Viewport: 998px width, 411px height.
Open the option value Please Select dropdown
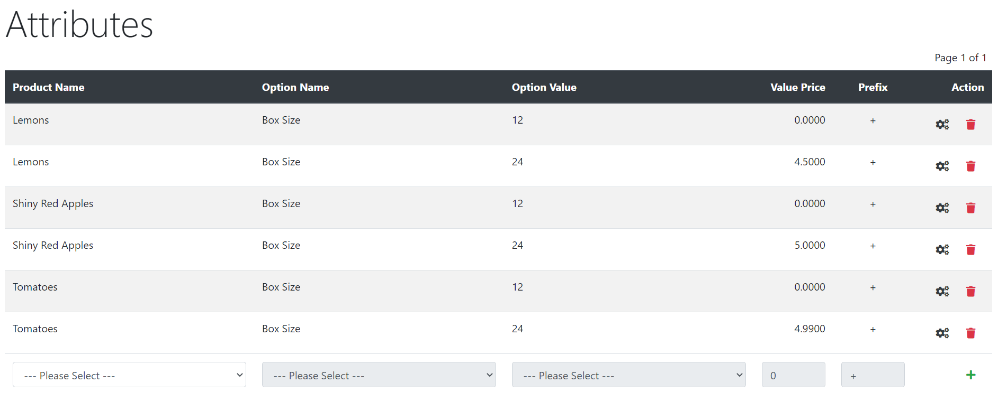[628, 375]
